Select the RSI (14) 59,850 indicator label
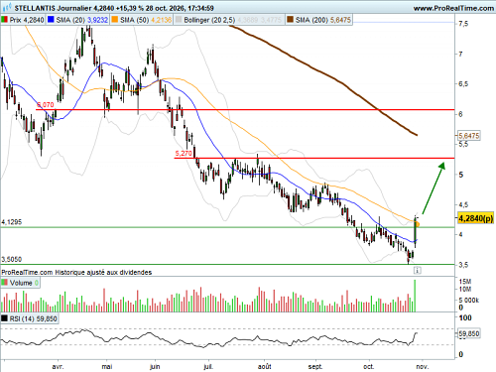 (x=33, y=318)
